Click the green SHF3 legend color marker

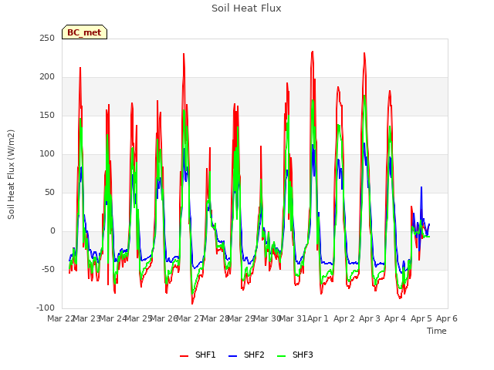(281, 356)
